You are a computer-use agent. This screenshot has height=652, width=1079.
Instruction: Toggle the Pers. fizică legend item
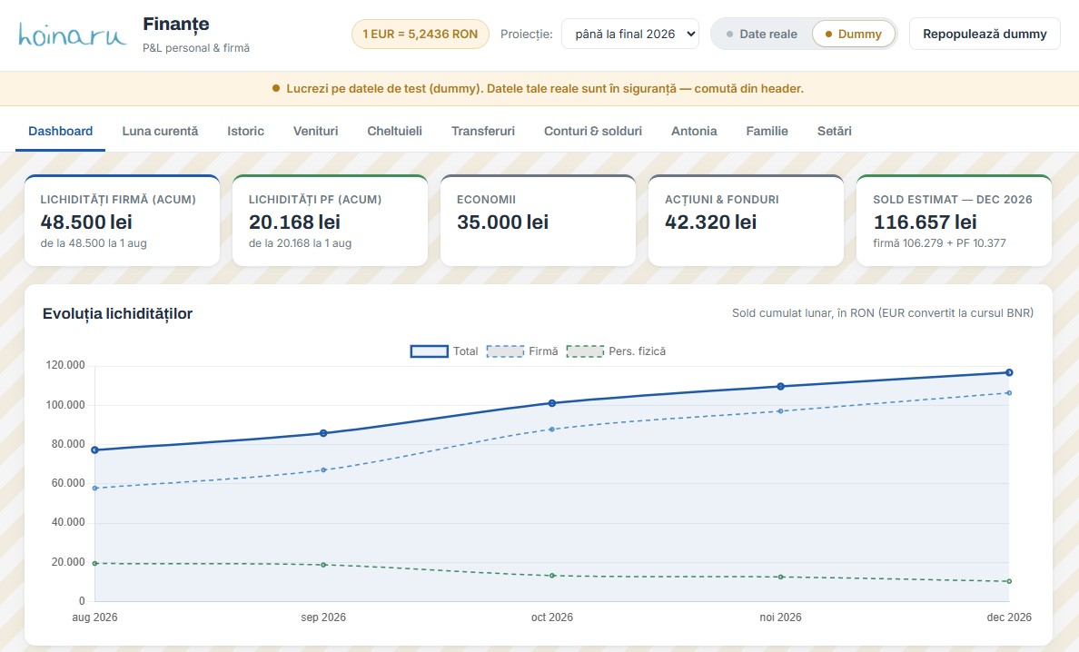pyautogui.click(x=616, y=351)
